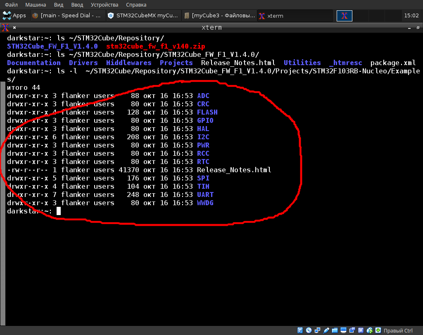Click the CPU virtualization chip icon
The height and width of the screenshot is (335, 423).
(361, 330)
